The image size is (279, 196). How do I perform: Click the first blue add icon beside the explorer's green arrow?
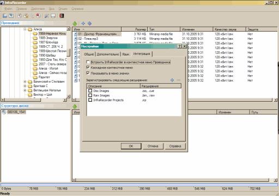(x=83, y=23)
